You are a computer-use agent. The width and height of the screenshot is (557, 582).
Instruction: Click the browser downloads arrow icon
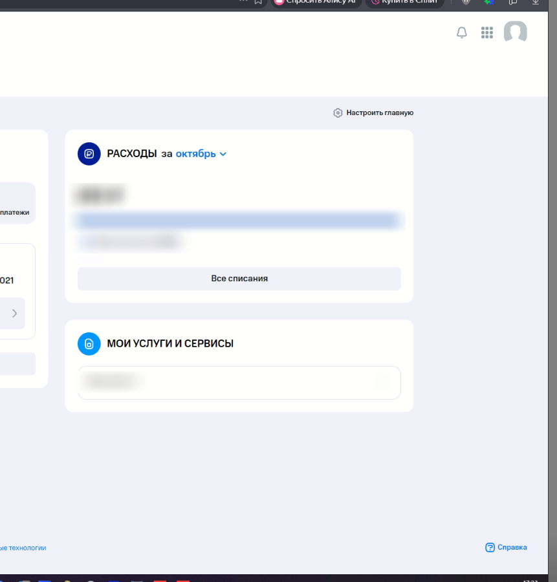click(534, 2)
